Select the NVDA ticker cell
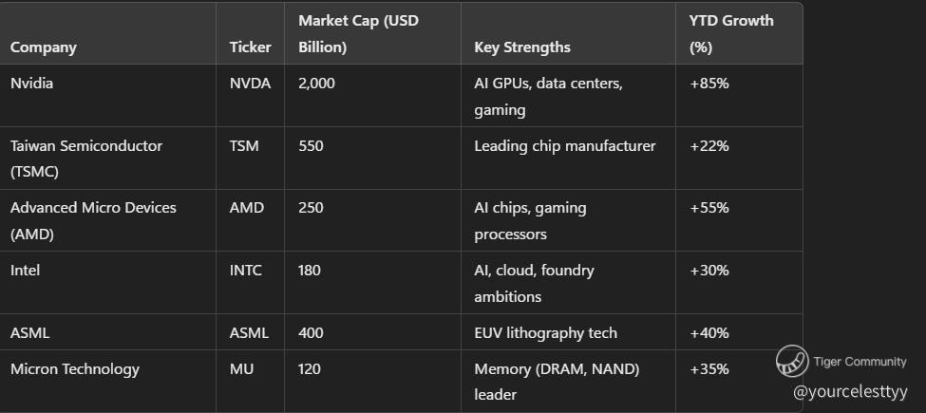The width and height of the screenshot is (926, 413). pyautogui.click(x=250, y=84)
